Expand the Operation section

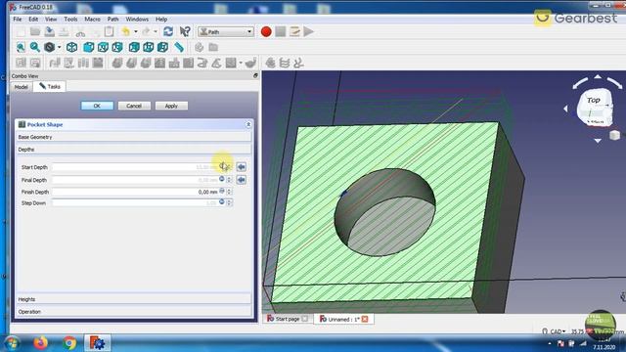pyautogui.click(x=134, y=311)
